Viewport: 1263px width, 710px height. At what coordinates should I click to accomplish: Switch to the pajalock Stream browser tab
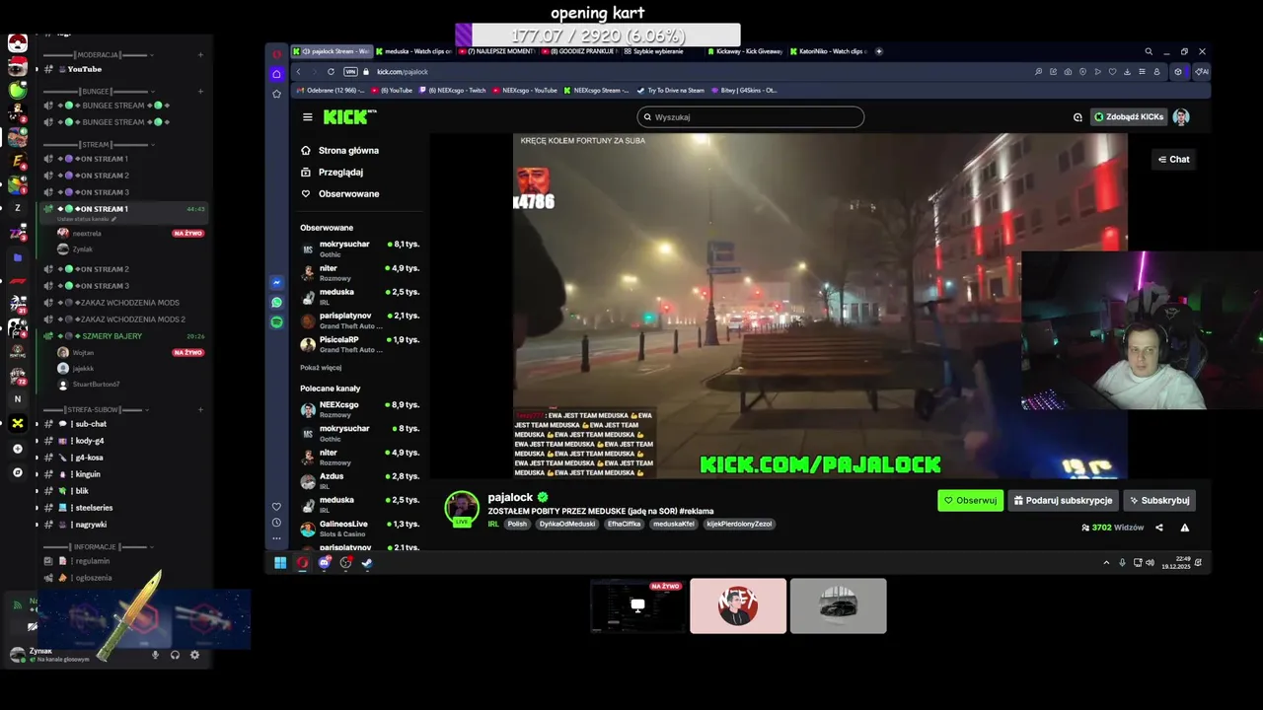coord(332,51)
